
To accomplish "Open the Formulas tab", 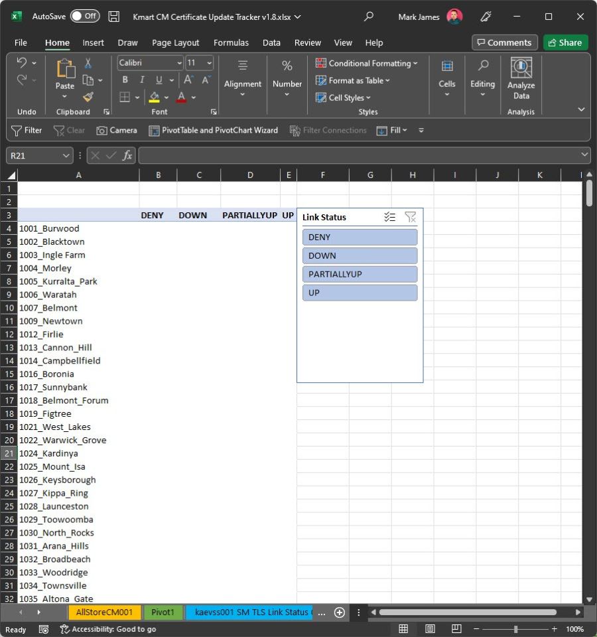I will [x=231, y=42].
